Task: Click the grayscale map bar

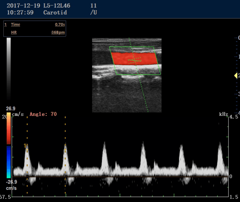Action: click(x=9, y=69)
